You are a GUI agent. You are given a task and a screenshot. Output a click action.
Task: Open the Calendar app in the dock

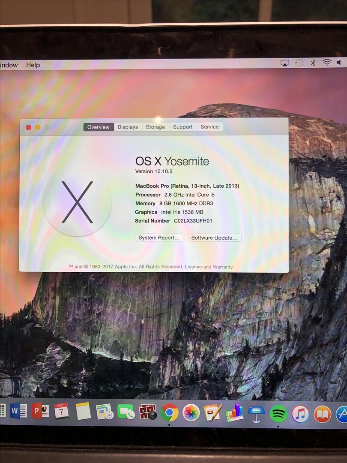click(61, 411)
